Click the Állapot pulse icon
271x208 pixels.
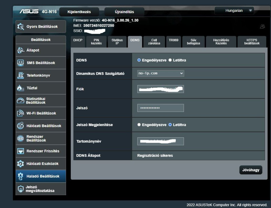coord(21,50)
